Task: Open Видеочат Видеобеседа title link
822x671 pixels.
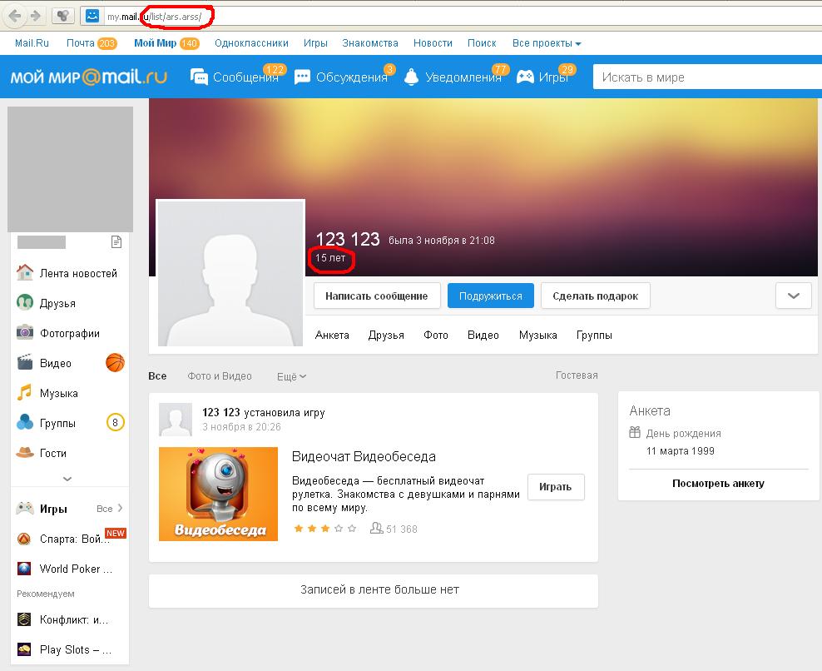Action: click(364, 456)
